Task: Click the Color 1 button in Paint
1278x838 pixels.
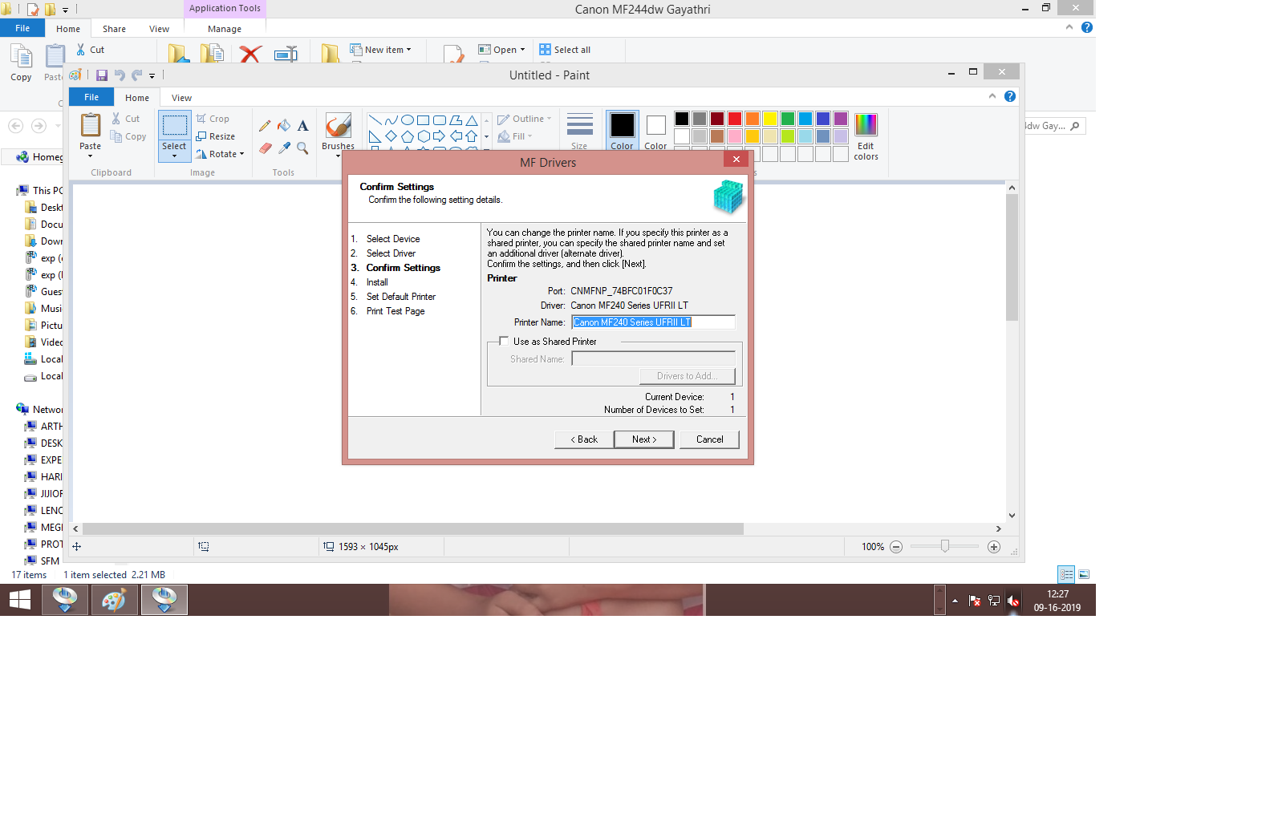Action: 622,132
